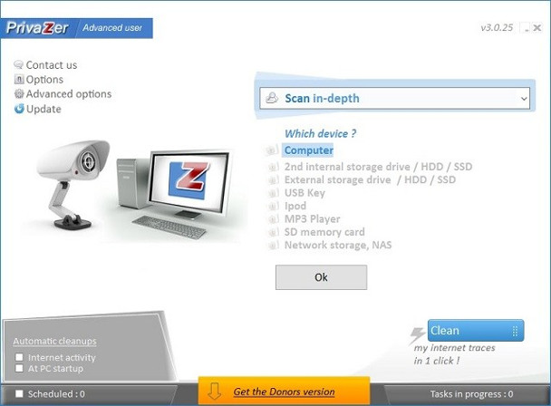Image resolution: width=551 pixels, height=406 pixels.
Task: Open Advanced options from the left menu
Action: point(69,94)
